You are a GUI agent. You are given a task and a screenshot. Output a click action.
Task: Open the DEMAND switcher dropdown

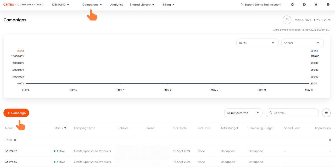61,5
